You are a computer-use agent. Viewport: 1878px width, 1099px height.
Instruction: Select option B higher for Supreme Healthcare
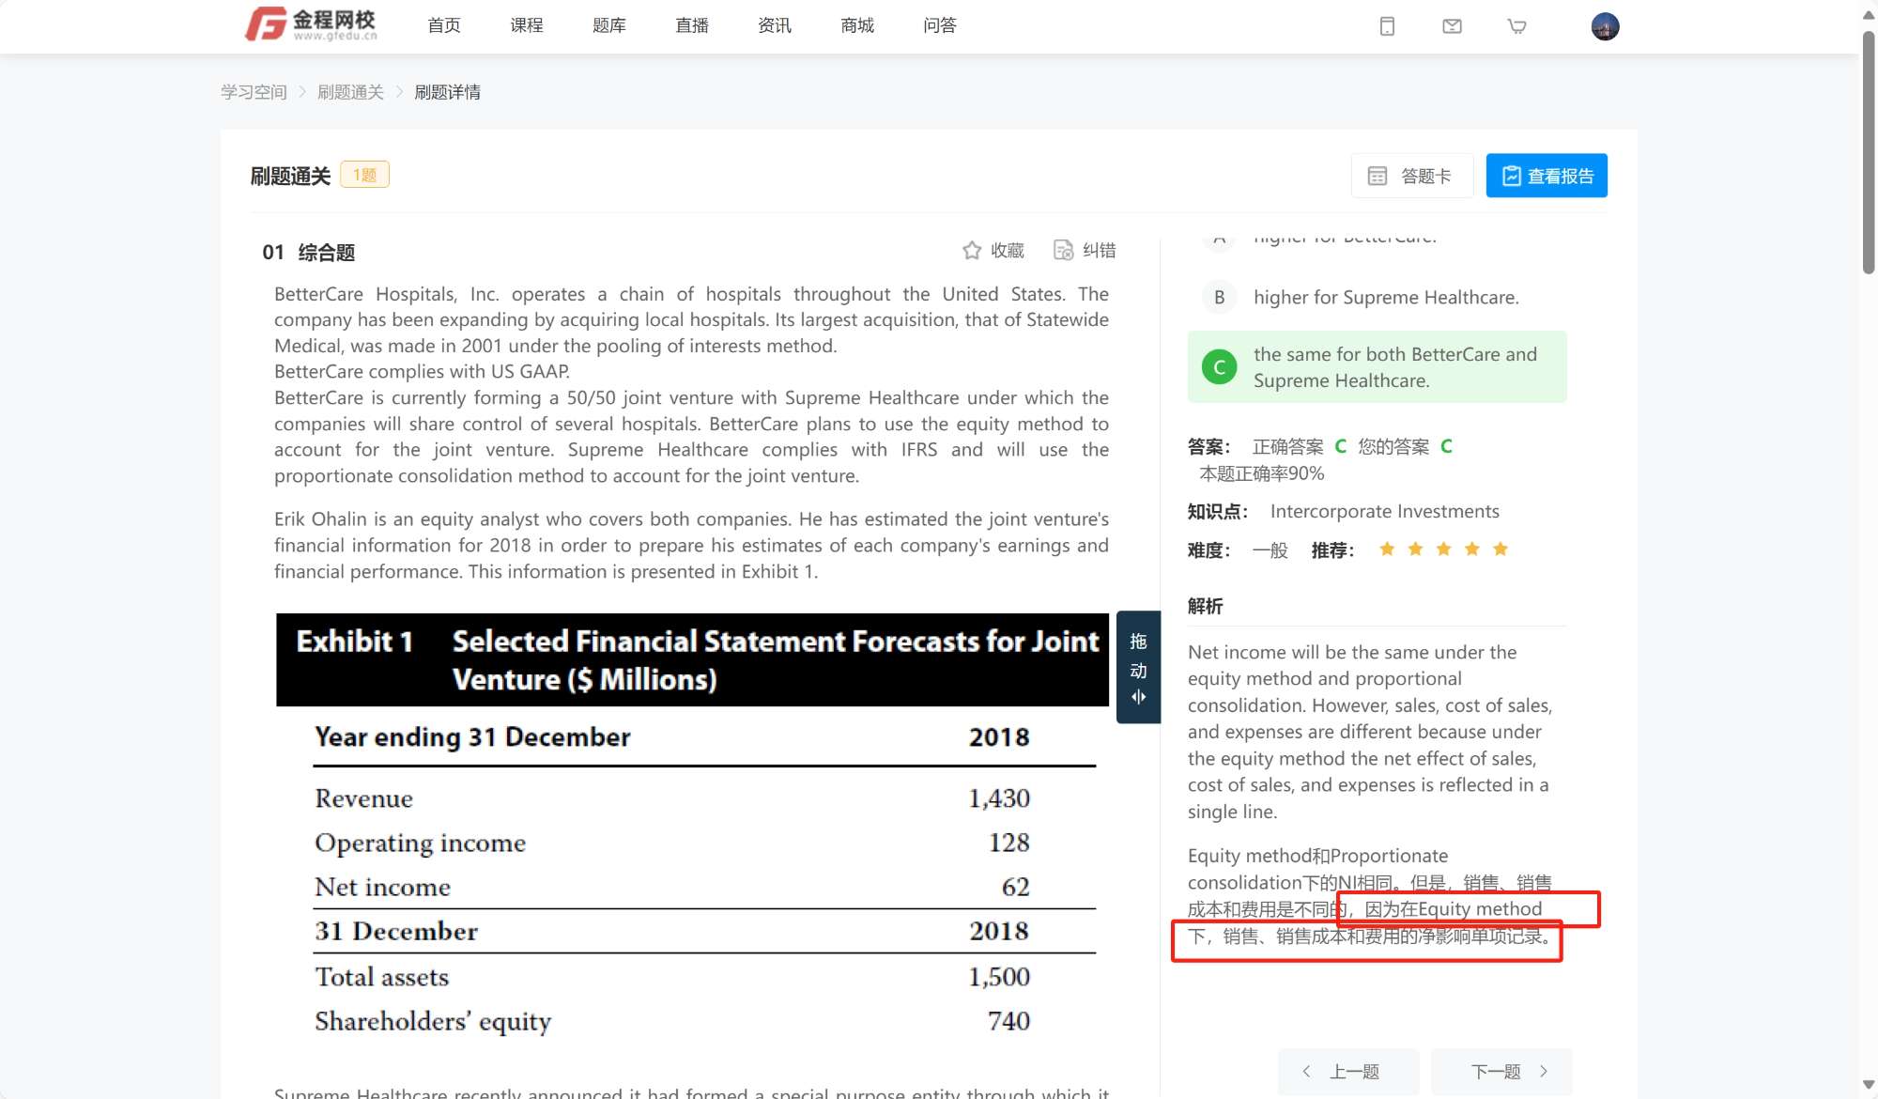pyautogui.click(x=1385, y=298)
